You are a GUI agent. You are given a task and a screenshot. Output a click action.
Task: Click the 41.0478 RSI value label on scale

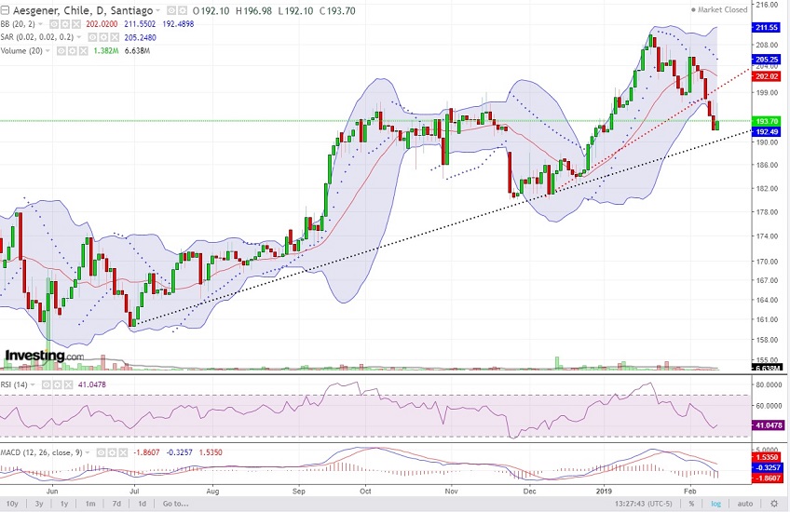768,425
